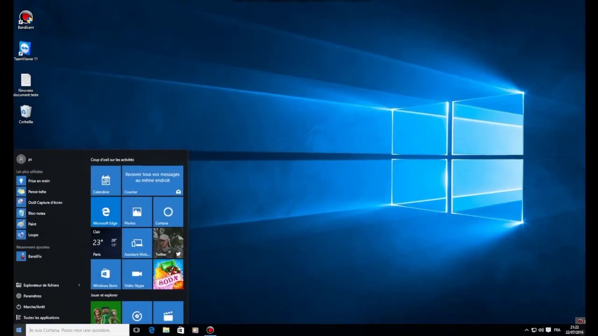Expand the Explorateur de fichiers jump list arrow
The height and width of the screenshot is (336, 598).
pos(79,285)
